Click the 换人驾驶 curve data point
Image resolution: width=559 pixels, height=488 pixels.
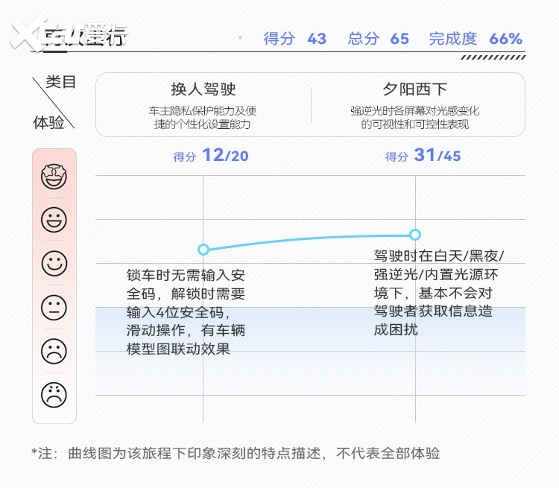point(203,249)
